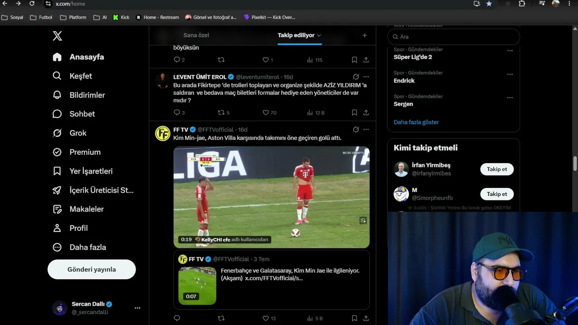Like the post showing 1 like
Screen dimensions: 578x325
point(268,60)
